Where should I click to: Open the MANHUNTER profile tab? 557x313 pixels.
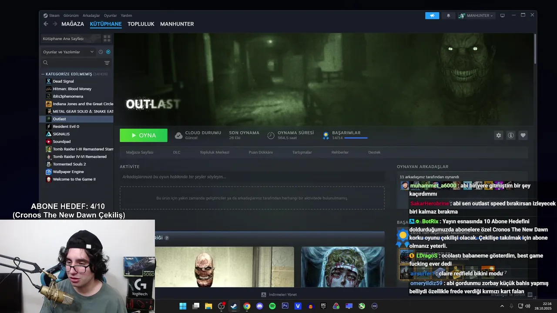[177, 24]
